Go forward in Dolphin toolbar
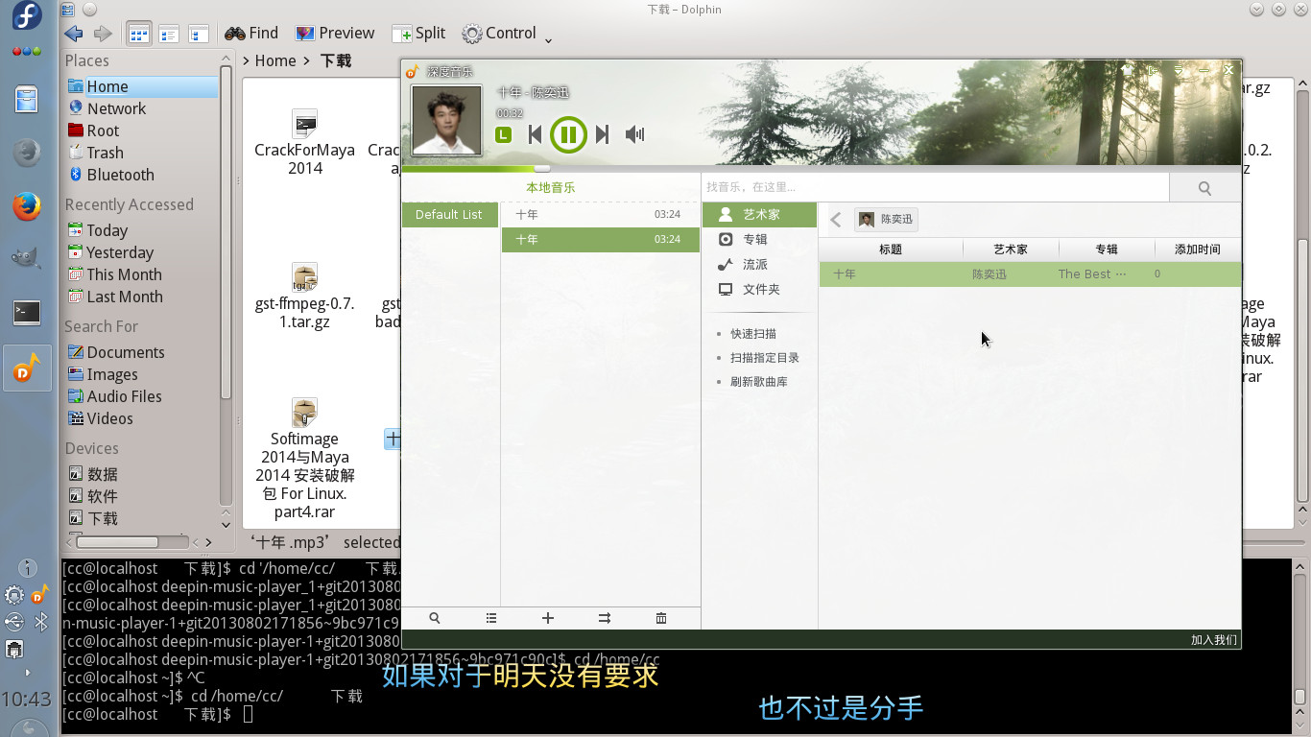 (x=103, y=34)
